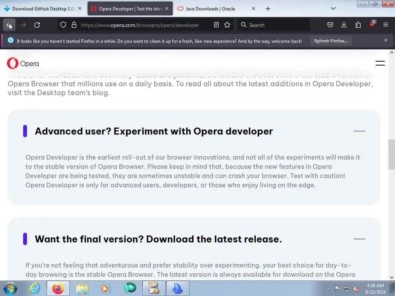Open Opera site hamburger menu
The width and height of the screenshot is (395, 296).
(x=380, y=64)
